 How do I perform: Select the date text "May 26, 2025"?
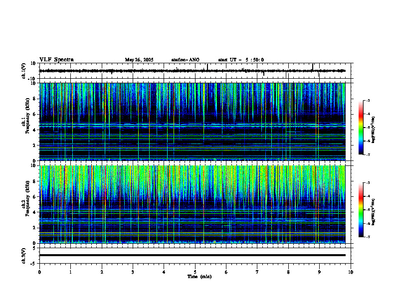139,60
